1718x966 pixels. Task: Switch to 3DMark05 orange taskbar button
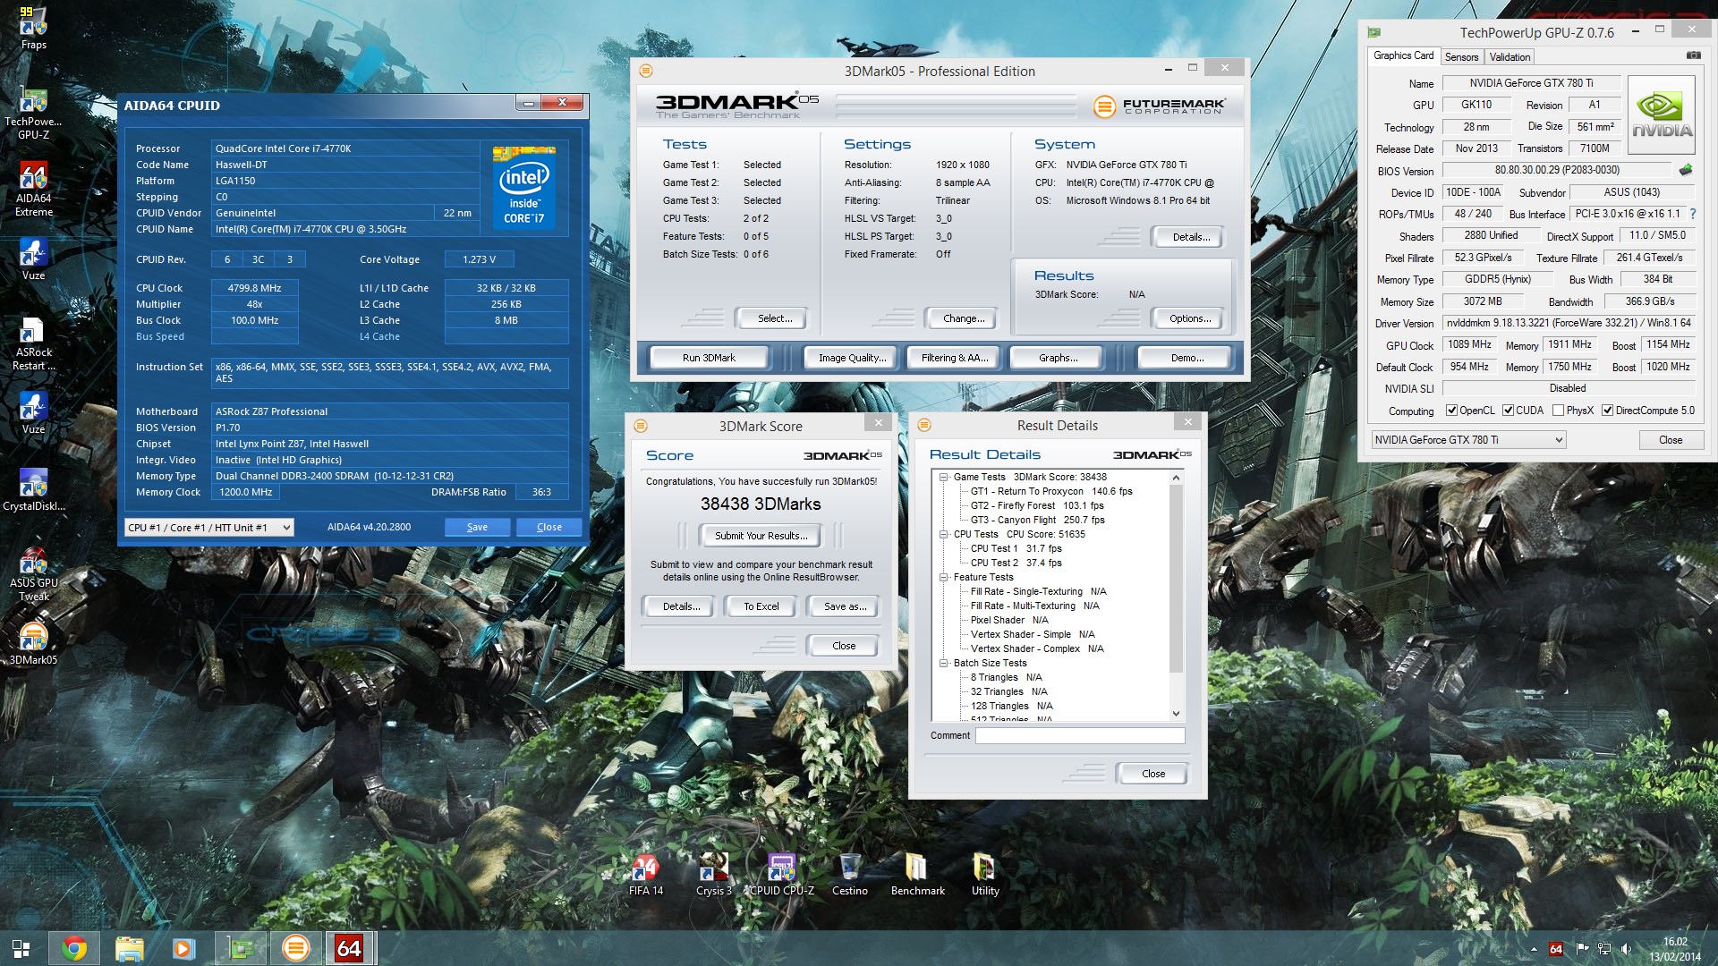295,948
